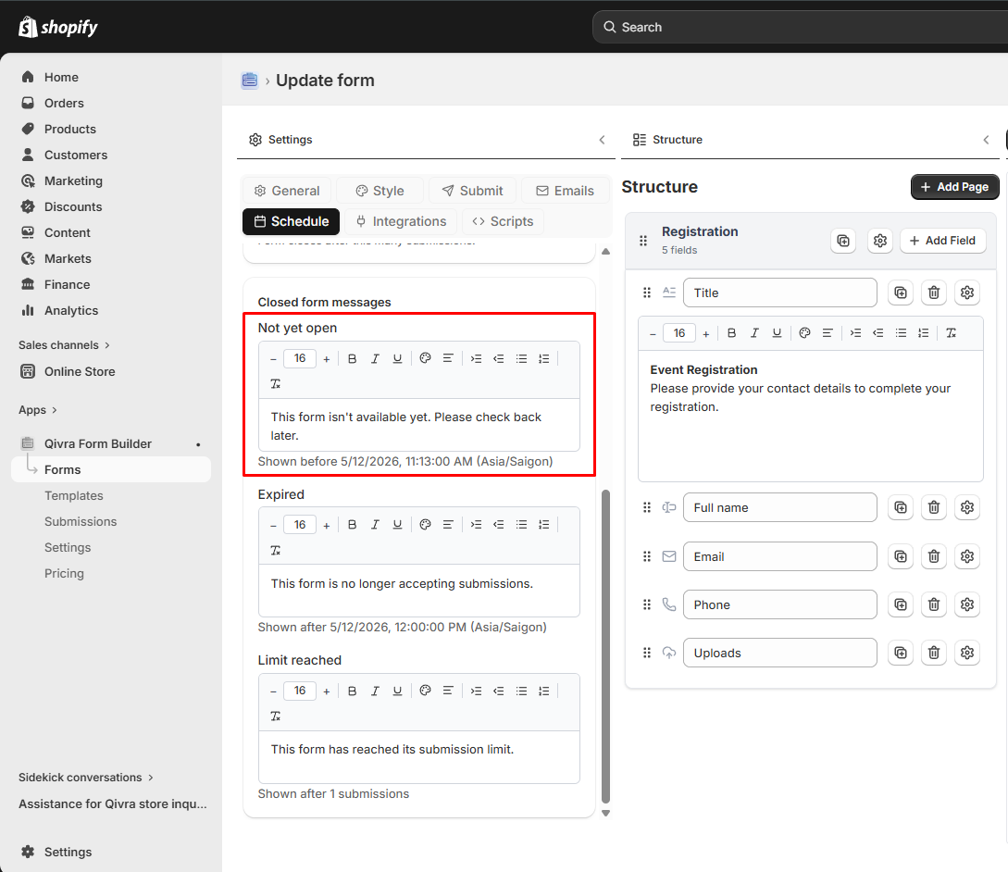Clear formatting in the Expired editor
1008x872 pixels.
click(276, 551)
